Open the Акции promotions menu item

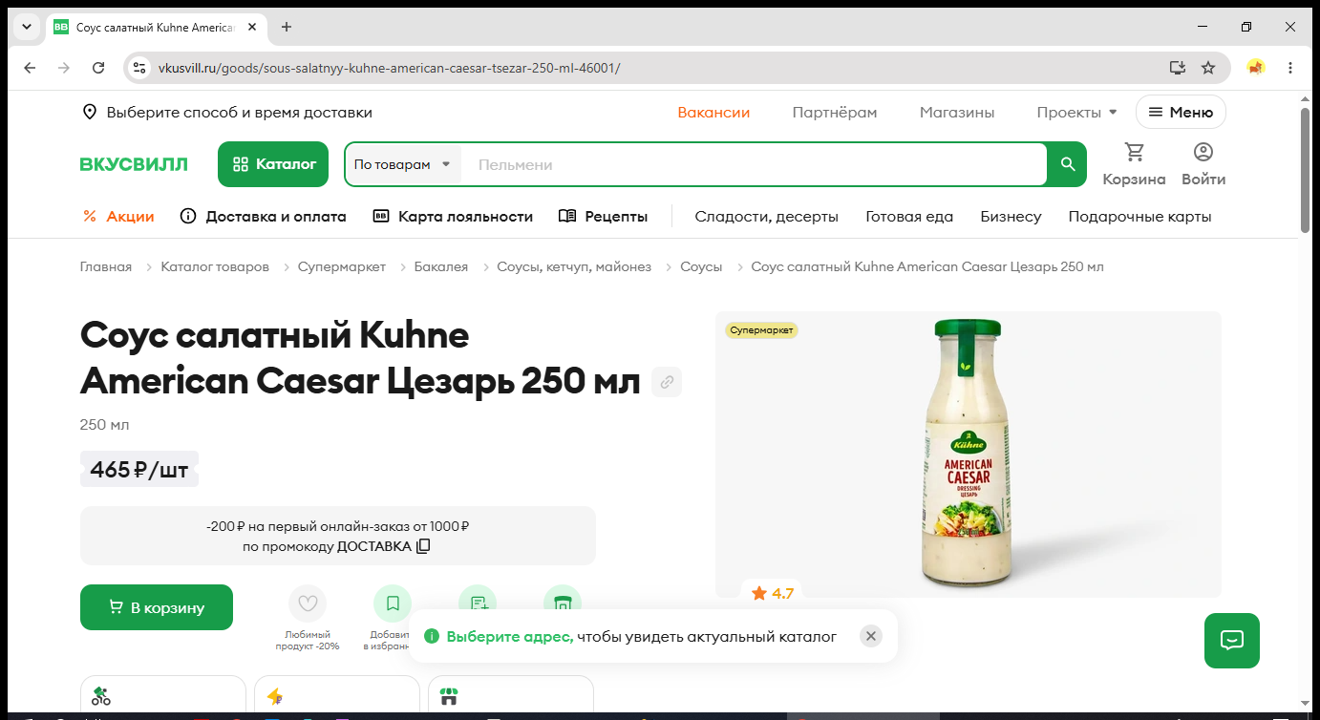118,217
